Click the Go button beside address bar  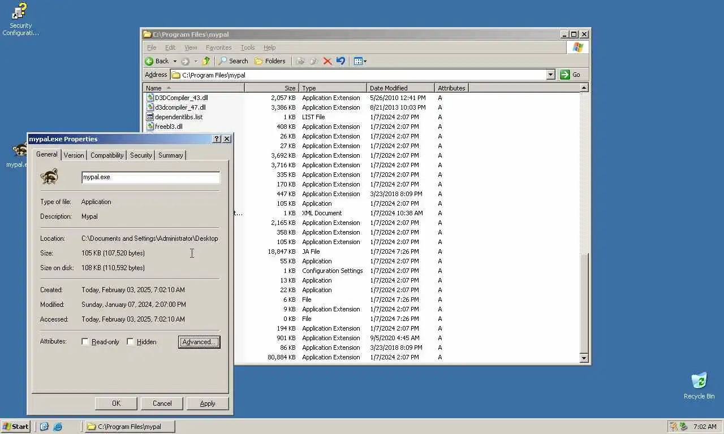click(571, 75)
